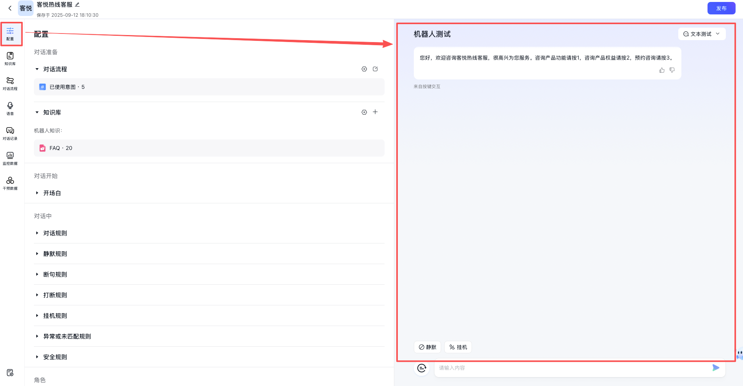
Task: Click the plus icon to add 知识库
Action: [375, 112]
